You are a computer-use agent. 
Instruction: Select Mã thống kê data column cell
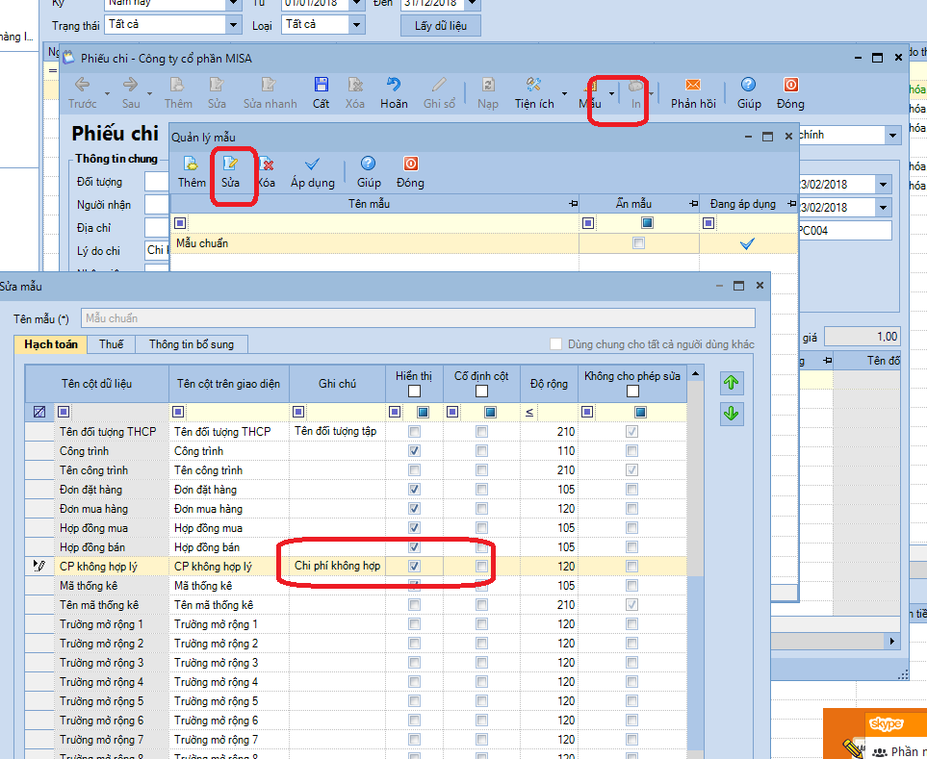click(x=112, y=586)
